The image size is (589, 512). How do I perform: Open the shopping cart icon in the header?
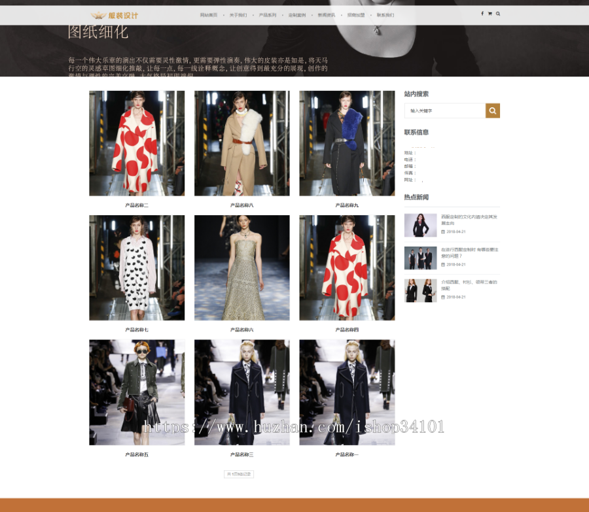[x=490, y=13]
